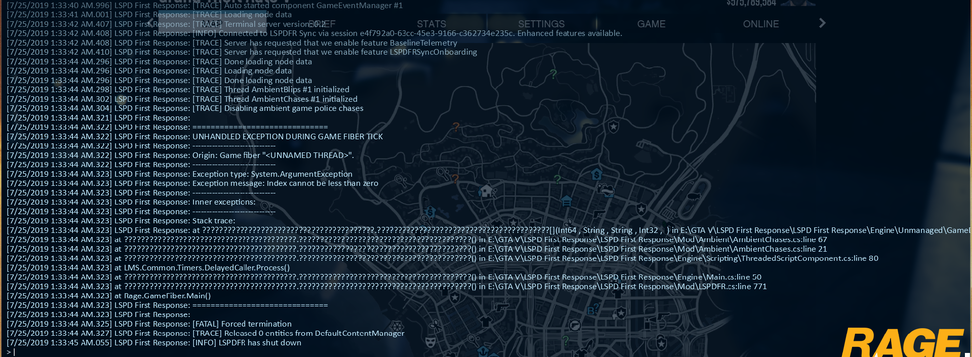Click the 'Stack trace:' log line
Image resolution: width=972 pixels, height=357 pixels.
121,221
